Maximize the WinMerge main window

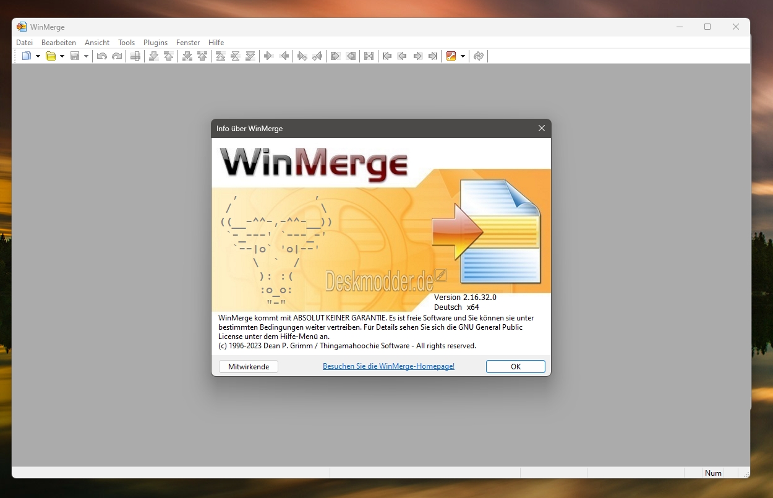click(x=707, y=27)
